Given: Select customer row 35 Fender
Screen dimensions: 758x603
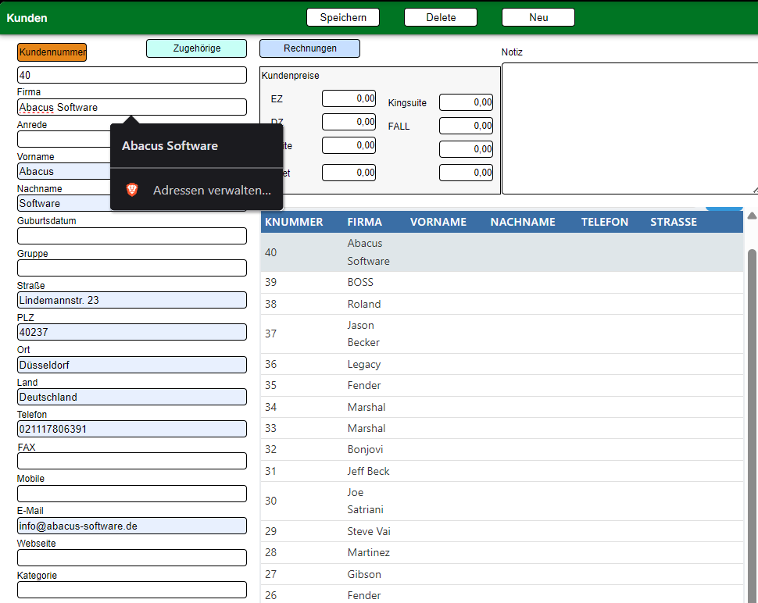Looking at the screenshot, I should click(502, 386).
